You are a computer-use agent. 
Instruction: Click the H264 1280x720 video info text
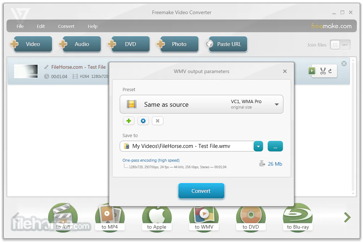(x=94, y=76)
